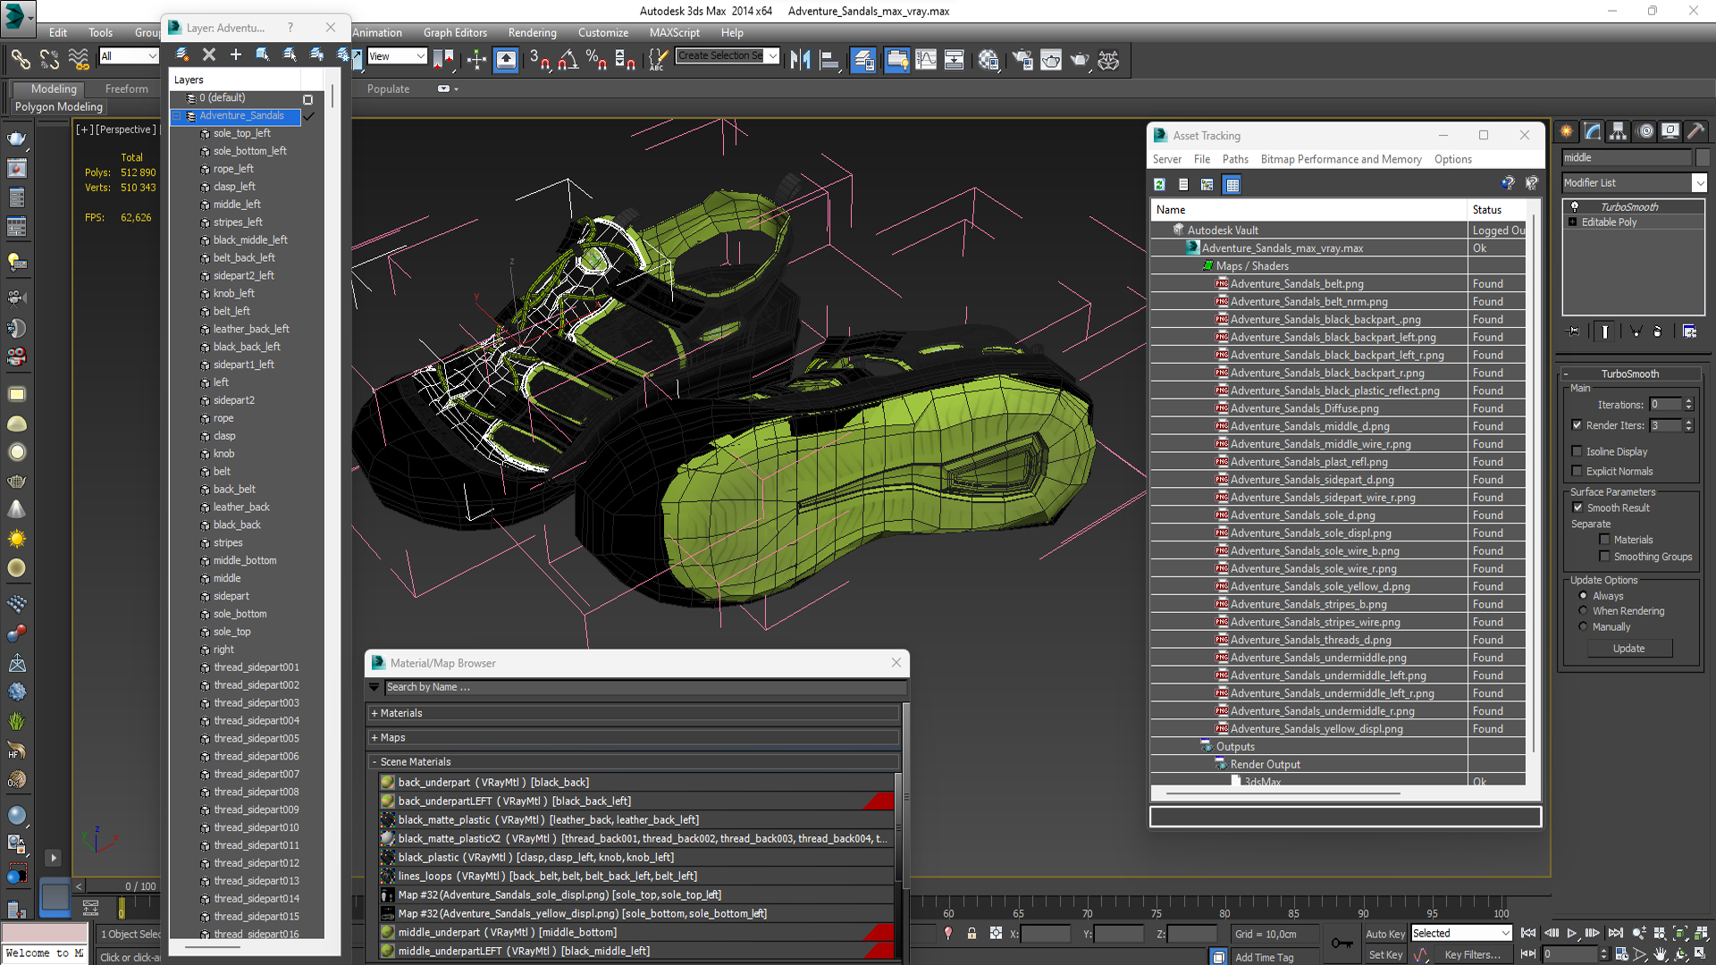1716x965 pixels.
Task: Click Go to End playback button
Action: tap(1616, 933)
